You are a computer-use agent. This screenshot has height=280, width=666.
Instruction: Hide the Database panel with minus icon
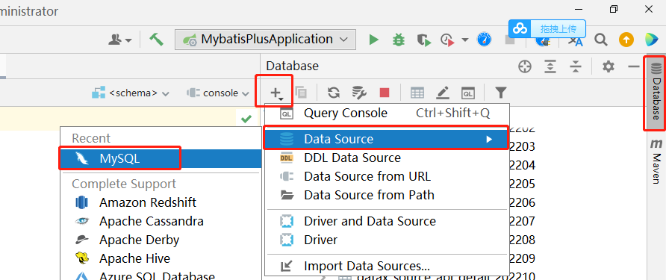tap(634, 66)
